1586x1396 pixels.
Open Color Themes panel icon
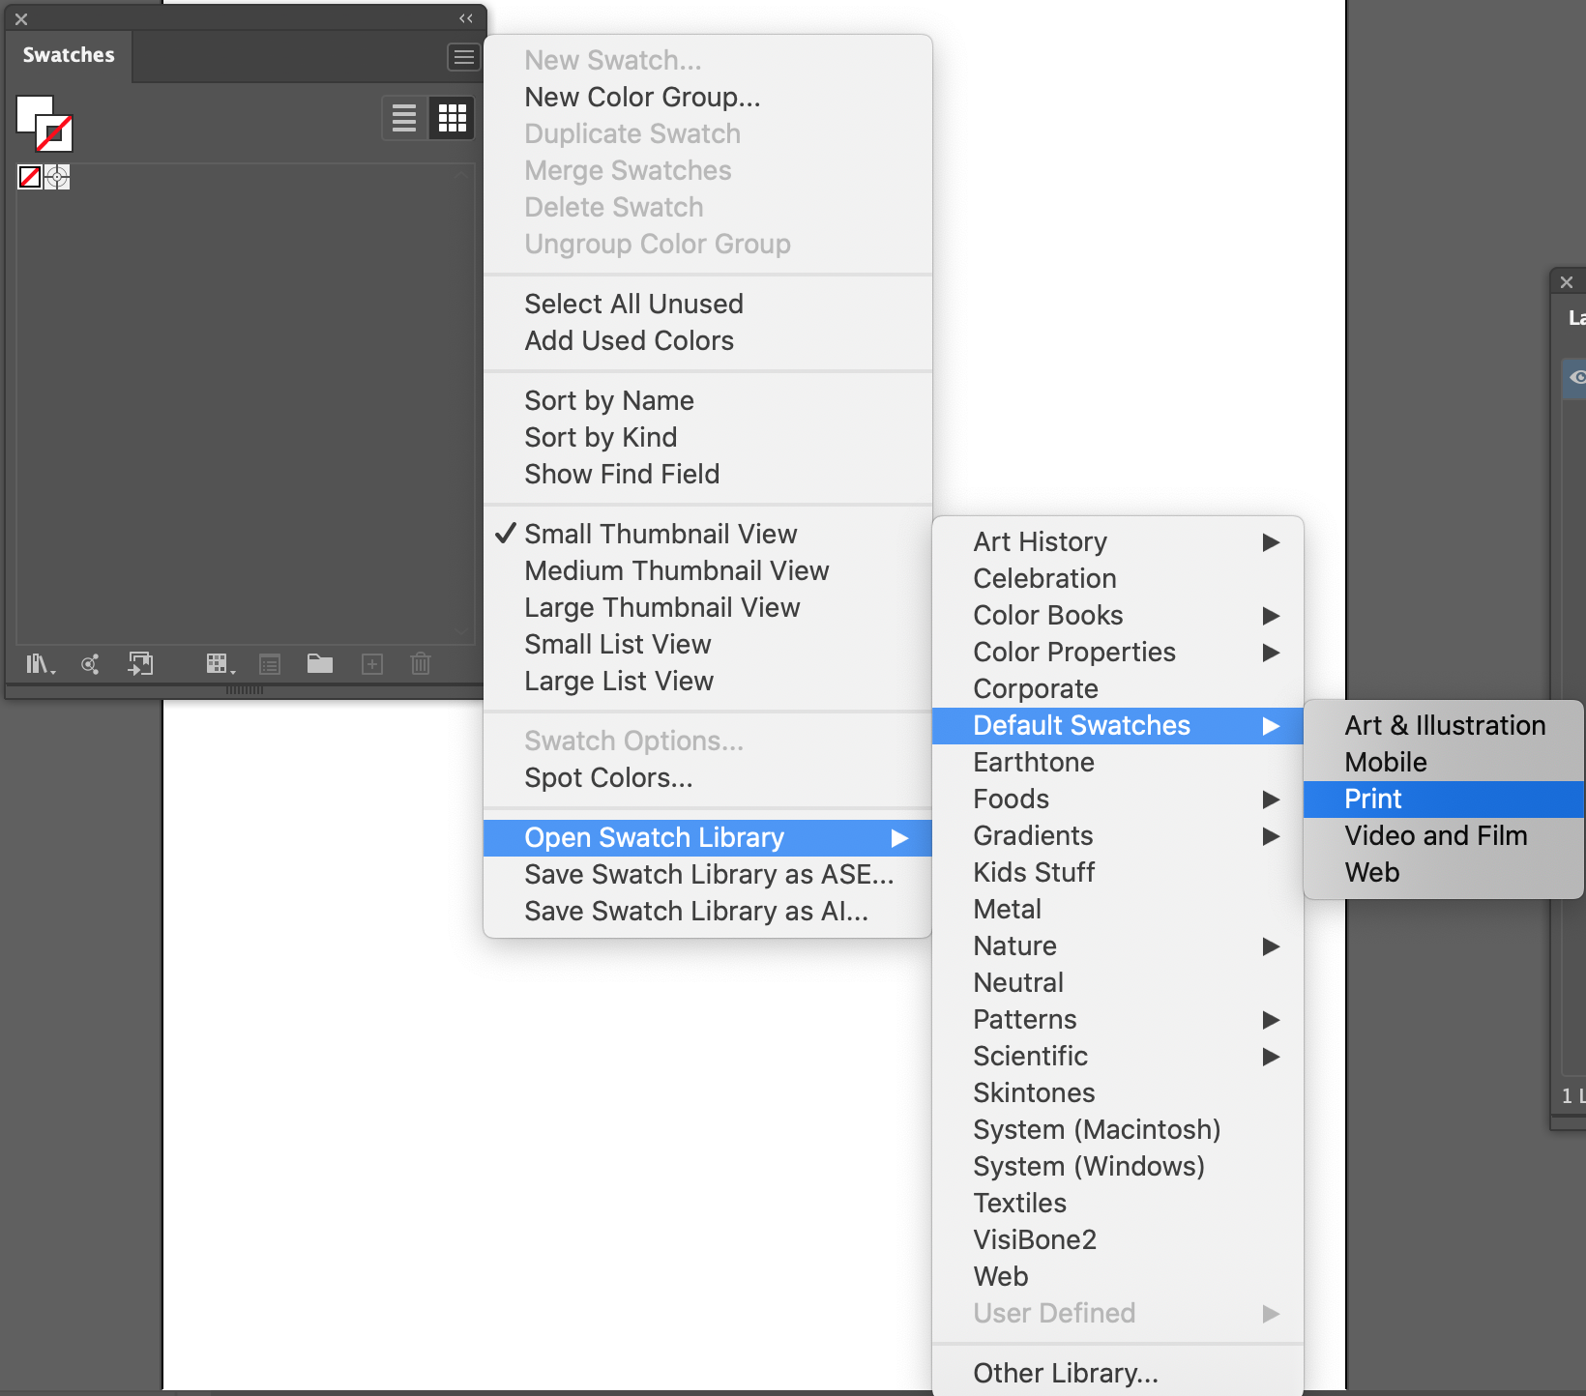[90, 664]
